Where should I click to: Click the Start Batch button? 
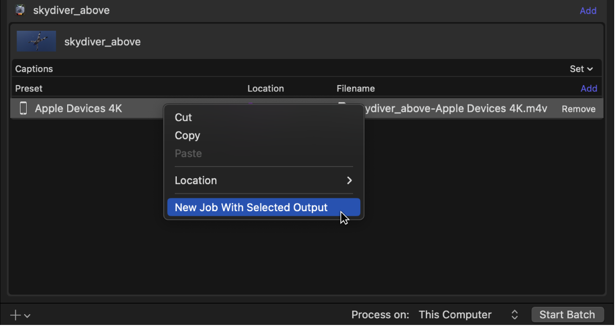567,315
